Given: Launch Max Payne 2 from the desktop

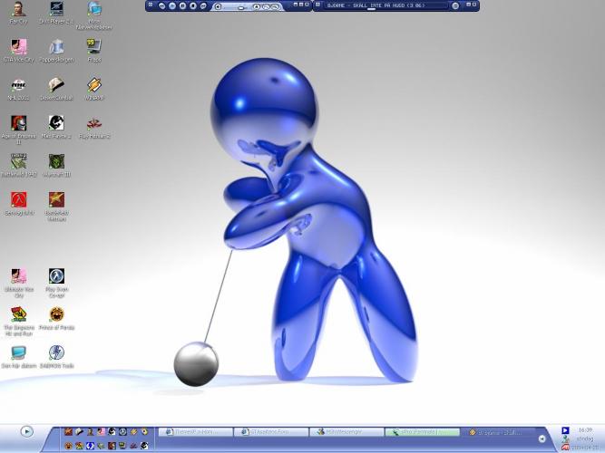Looking at the screenshot, I should coord(56,123).
